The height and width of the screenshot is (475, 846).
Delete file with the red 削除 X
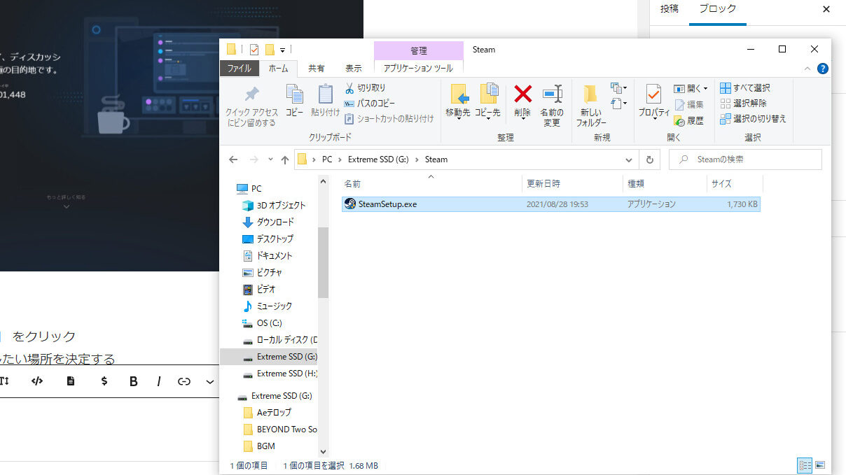522,101
